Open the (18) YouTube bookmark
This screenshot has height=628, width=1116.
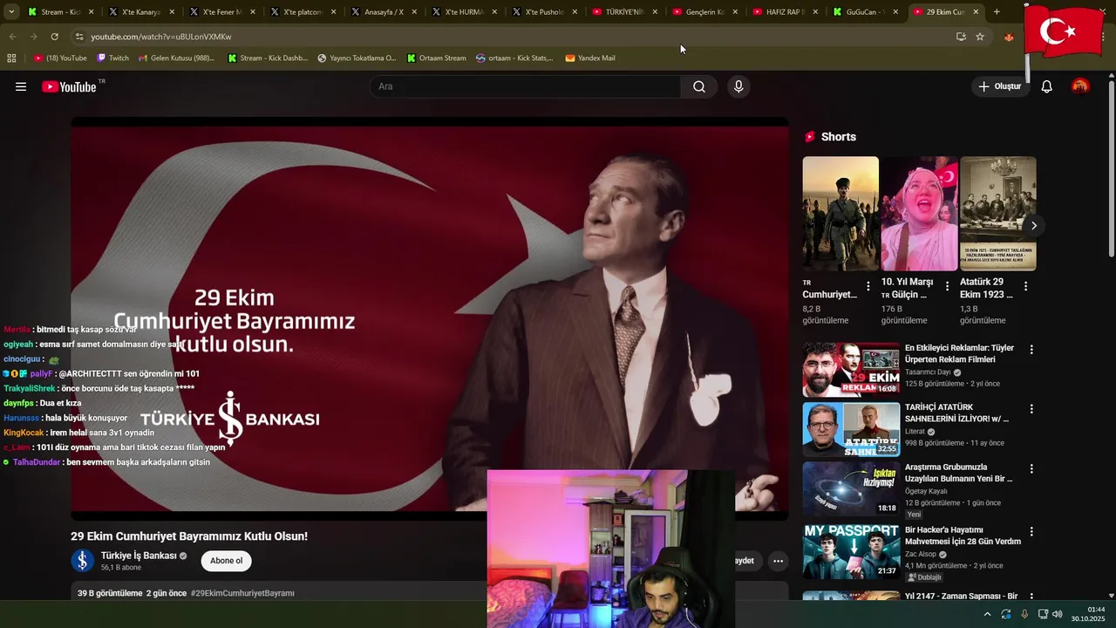60,58
